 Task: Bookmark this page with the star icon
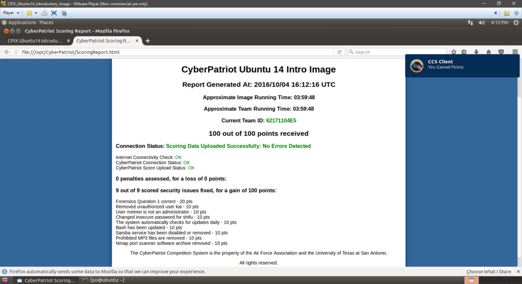453,52
